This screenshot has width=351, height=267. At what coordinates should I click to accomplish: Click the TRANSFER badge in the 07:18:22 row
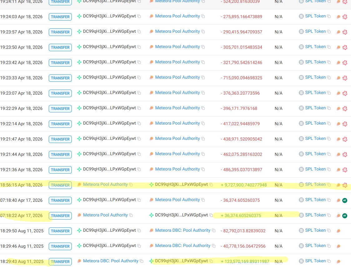tap(60, 216)
